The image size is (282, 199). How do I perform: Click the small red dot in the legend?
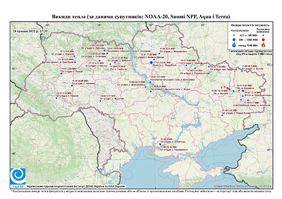click(264, 35)
